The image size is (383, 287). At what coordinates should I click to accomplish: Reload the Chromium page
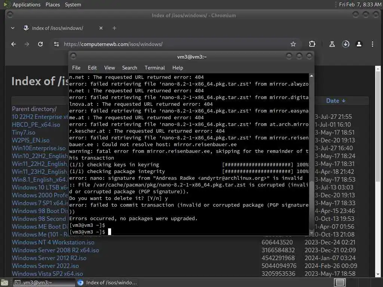click(x=40, y=44)
